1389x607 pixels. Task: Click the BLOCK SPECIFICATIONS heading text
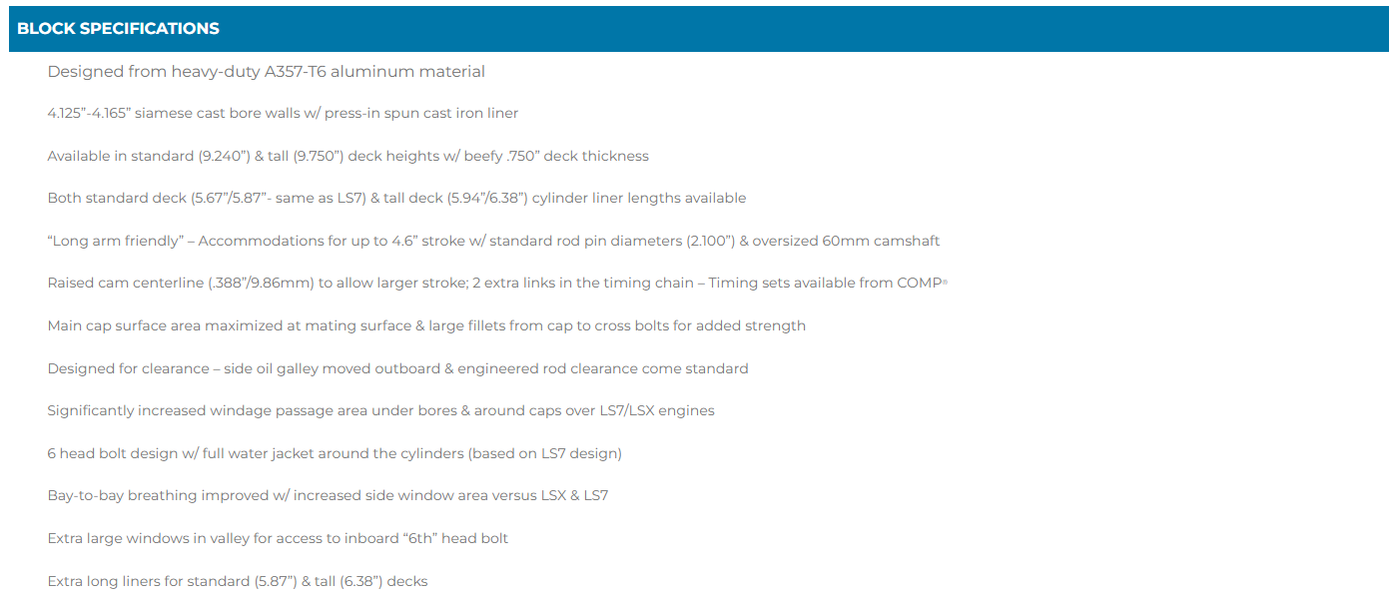(x=118, y=29)
